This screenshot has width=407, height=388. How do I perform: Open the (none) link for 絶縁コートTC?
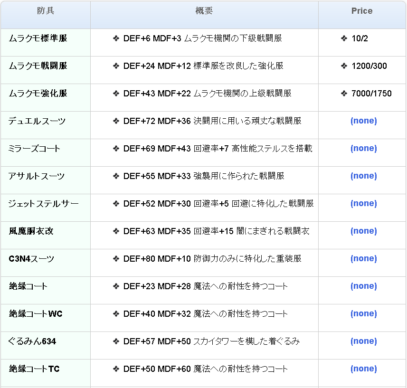click(x=363, y=369)
